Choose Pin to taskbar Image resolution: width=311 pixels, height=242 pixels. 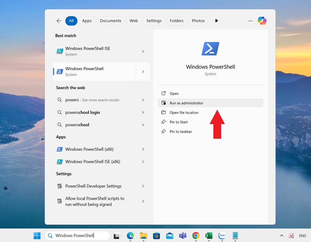211,131
